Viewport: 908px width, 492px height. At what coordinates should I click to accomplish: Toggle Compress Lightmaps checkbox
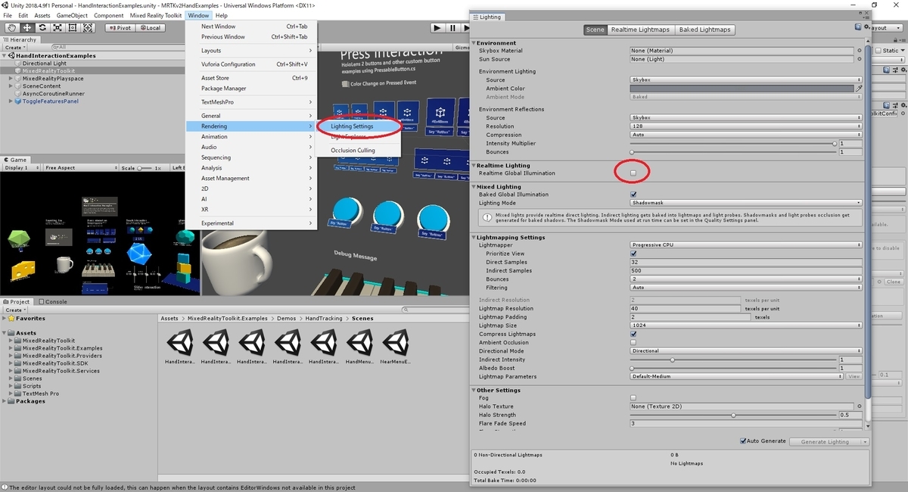tap(633, 334)
